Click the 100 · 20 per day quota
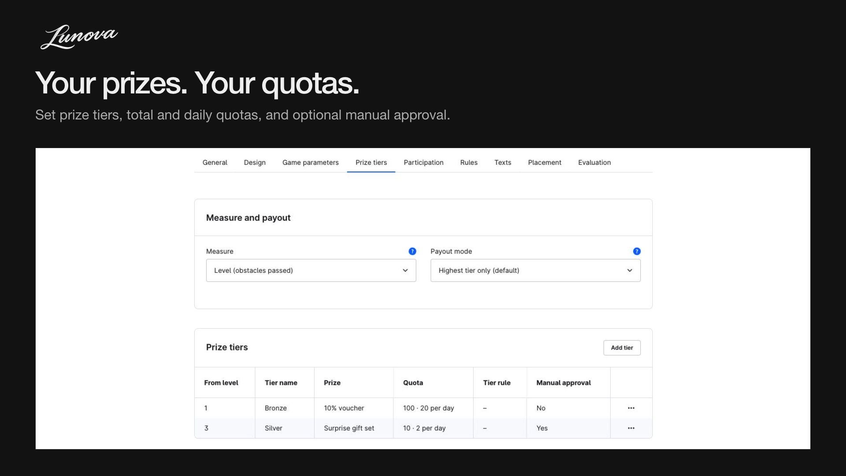Image resolution: width=846 pixels, height=476 pixels. pos(428,408)
